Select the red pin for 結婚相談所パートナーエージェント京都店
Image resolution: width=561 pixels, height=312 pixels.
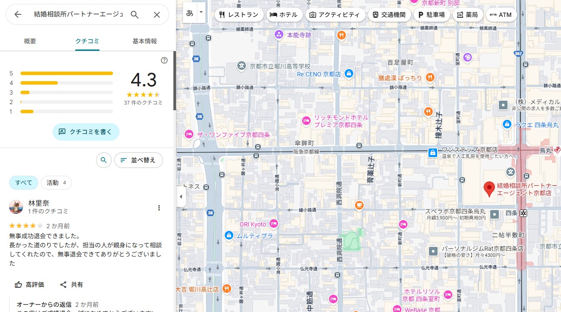(x=489, y=189)
